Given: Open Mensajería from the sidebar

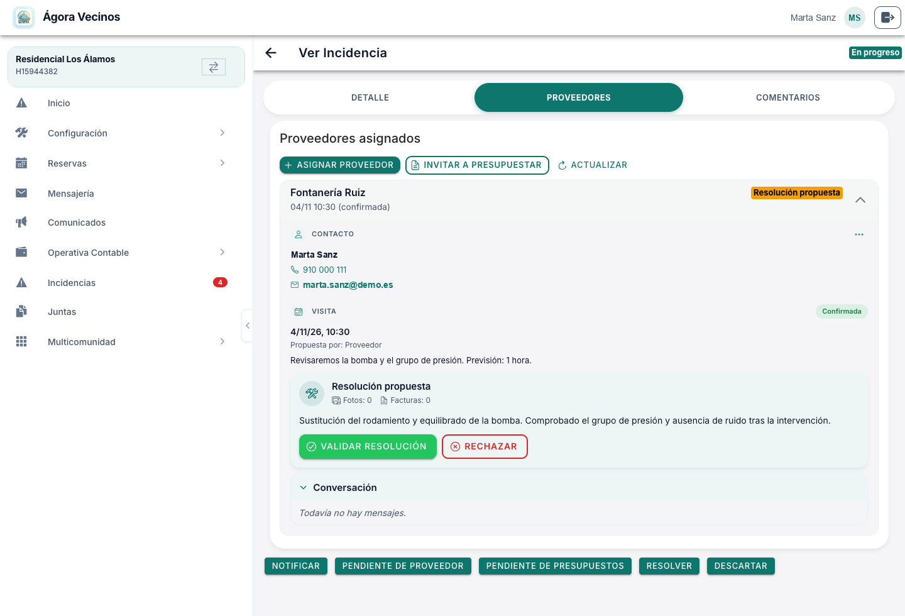Looking at the screenshot, I should 126,194.
